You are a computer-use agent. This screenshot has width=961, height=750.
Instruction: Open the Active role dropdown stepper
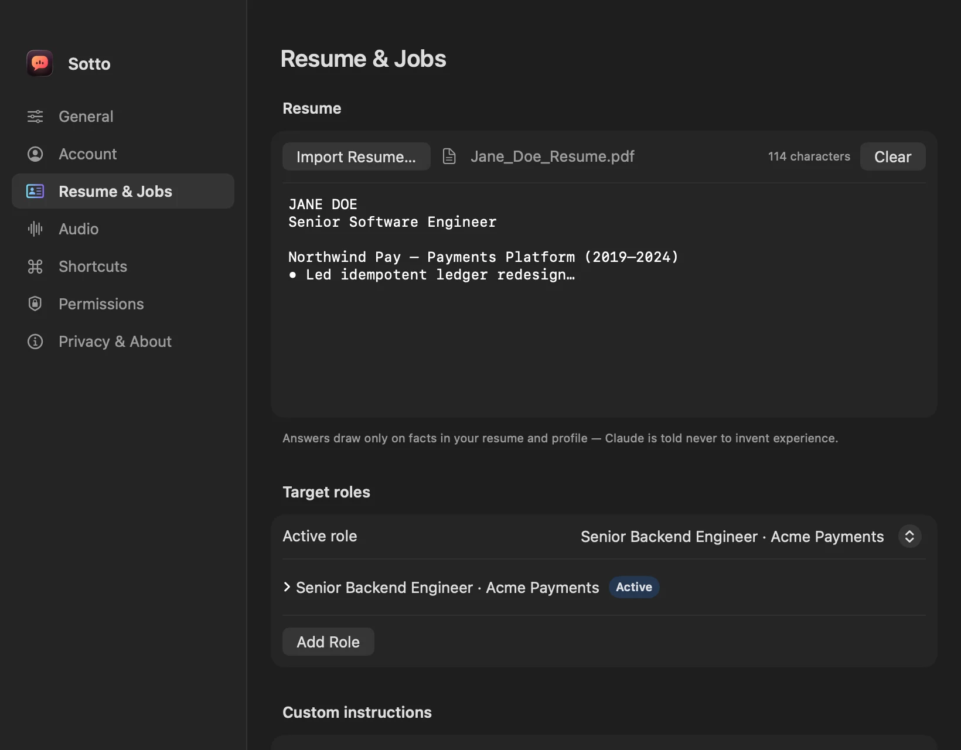pyautogui.click(x=909, y=536)
